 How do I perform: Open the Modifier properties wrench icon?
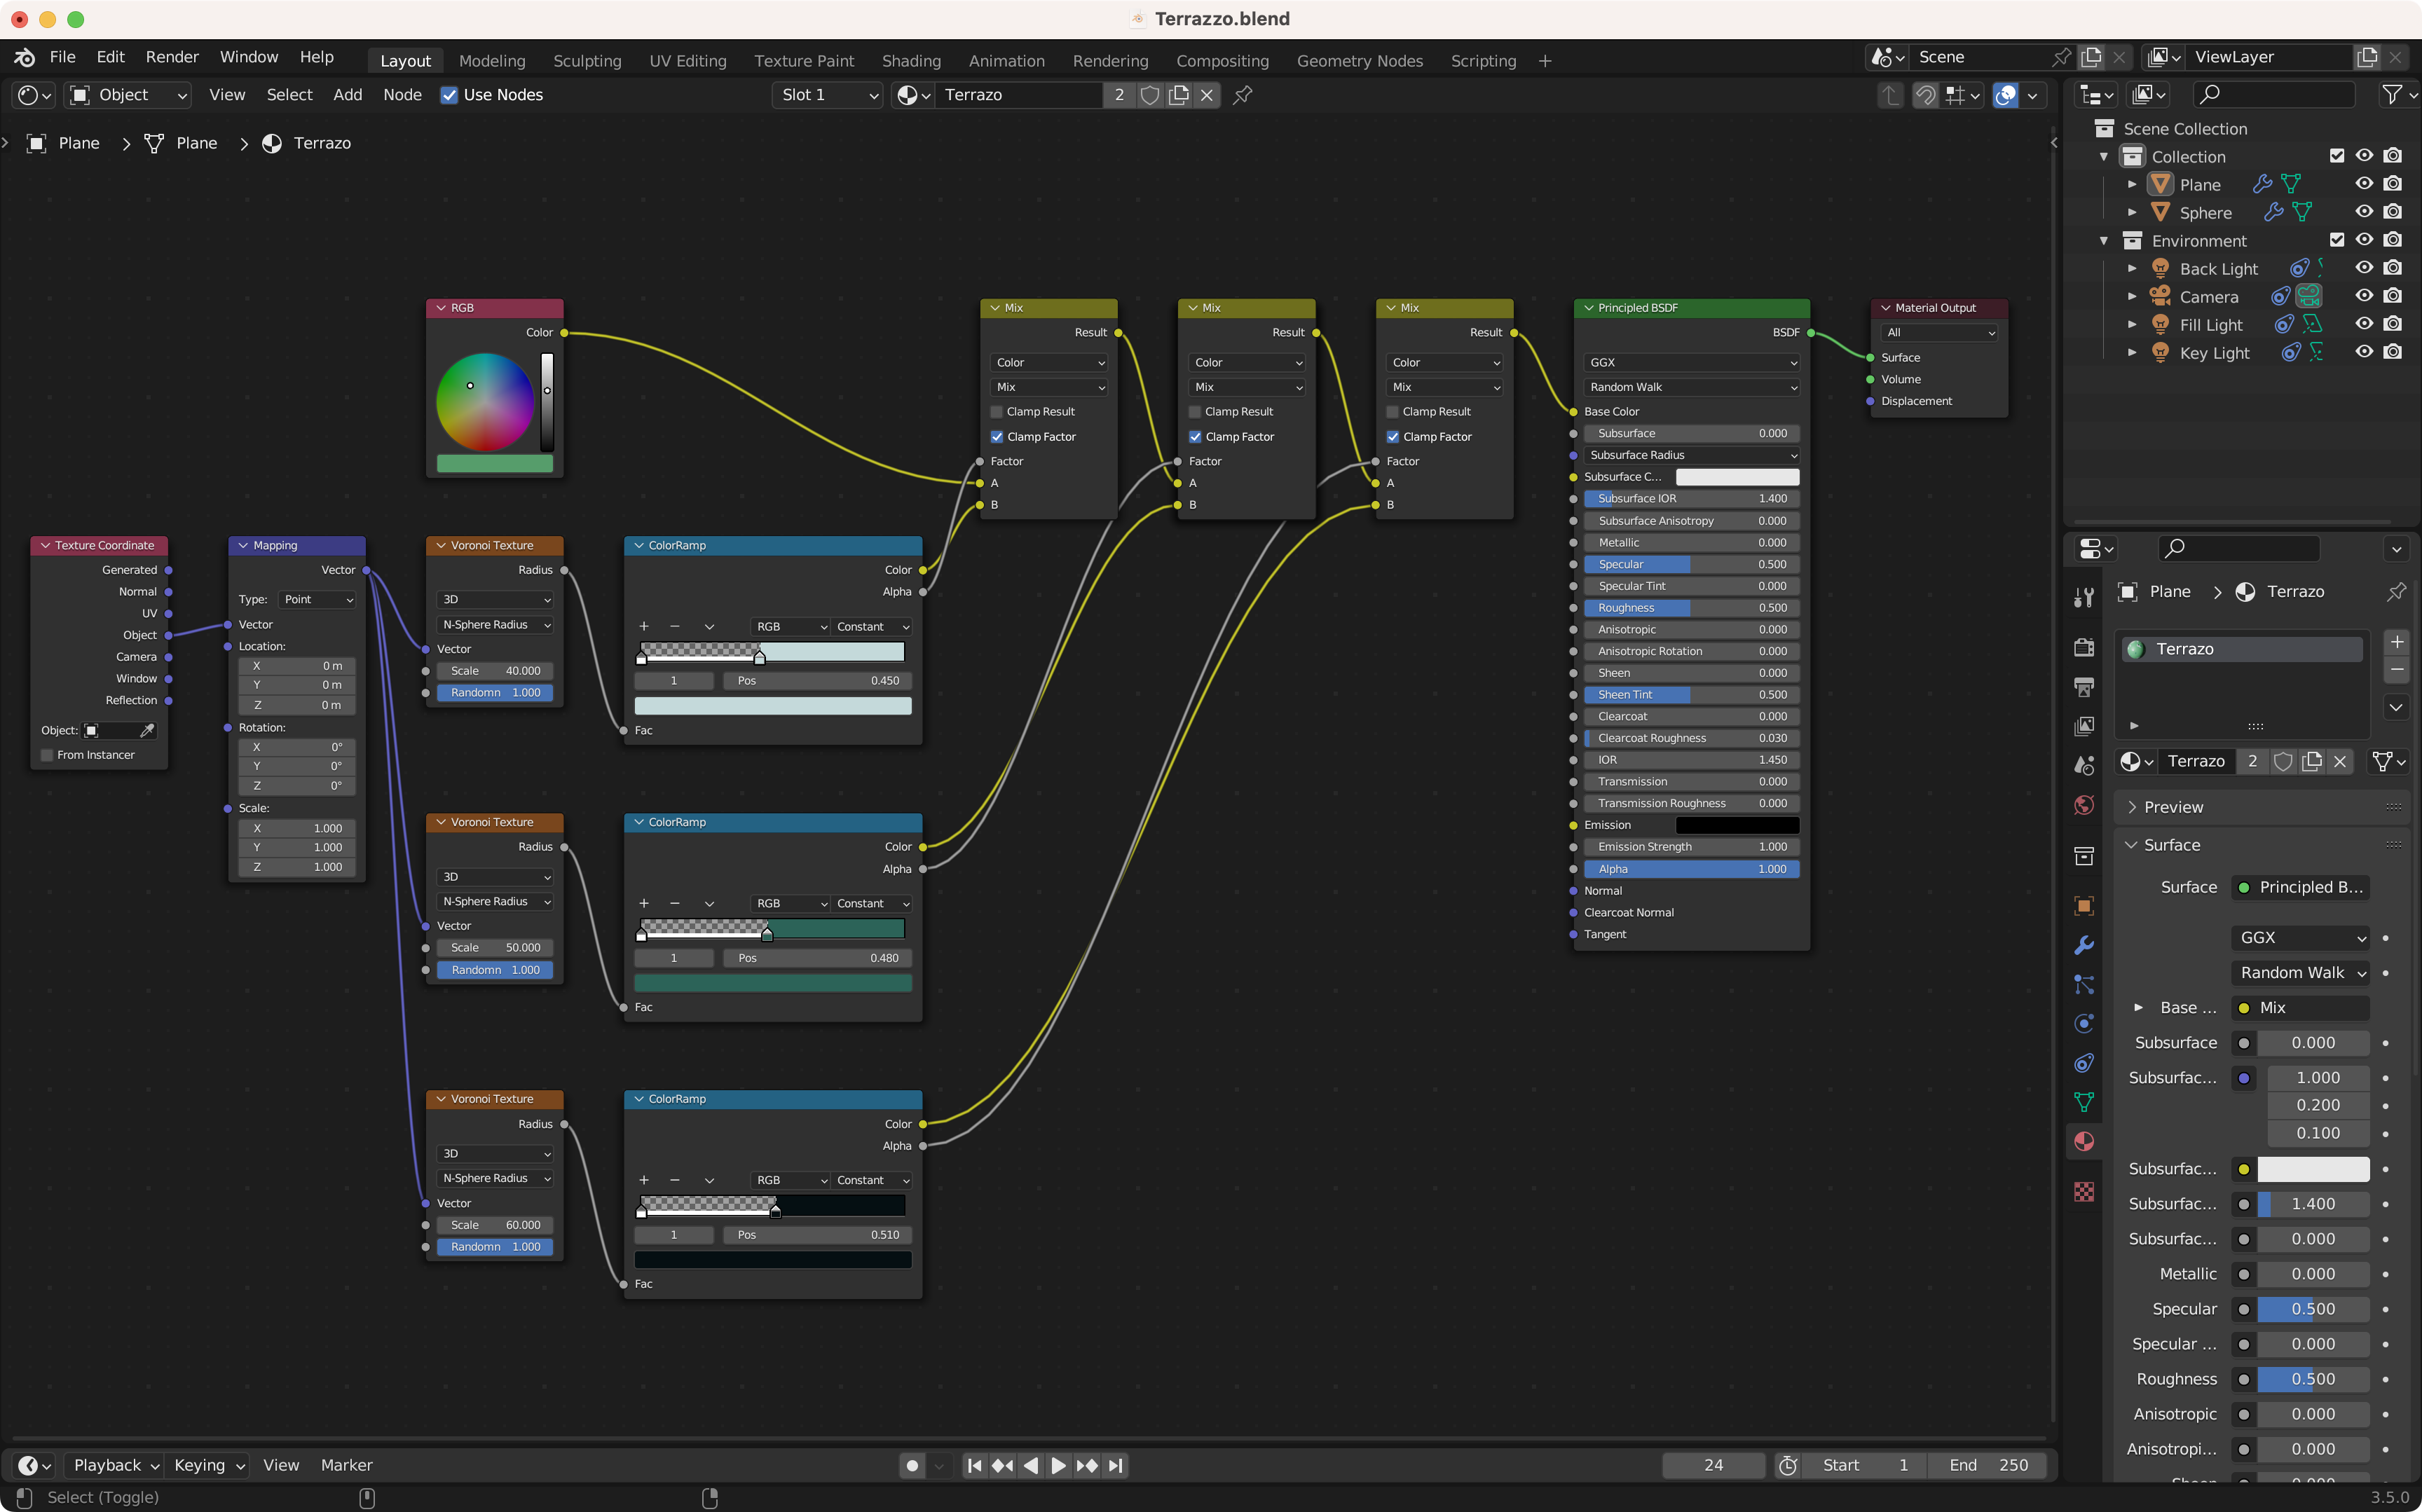pos(2084,945)
